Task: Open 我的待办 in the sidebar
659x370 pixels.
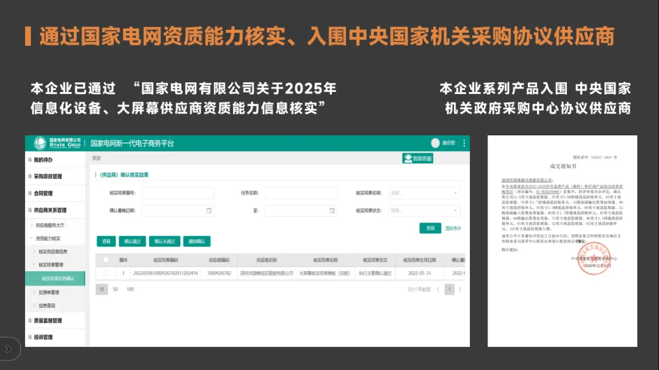Action: click(43, 160)
